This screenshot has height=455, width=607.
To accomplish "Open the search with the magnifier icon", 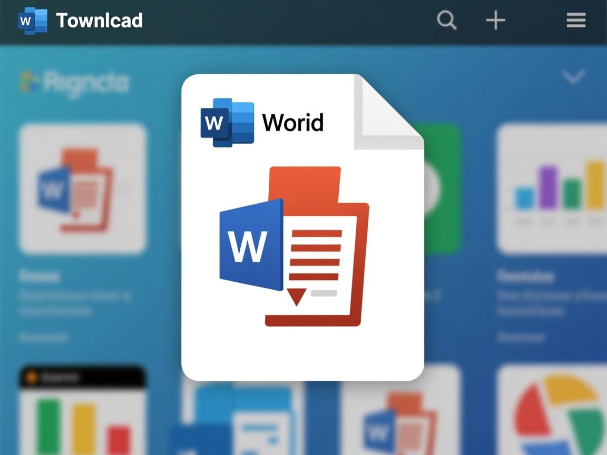I will [x=447, y=21].
